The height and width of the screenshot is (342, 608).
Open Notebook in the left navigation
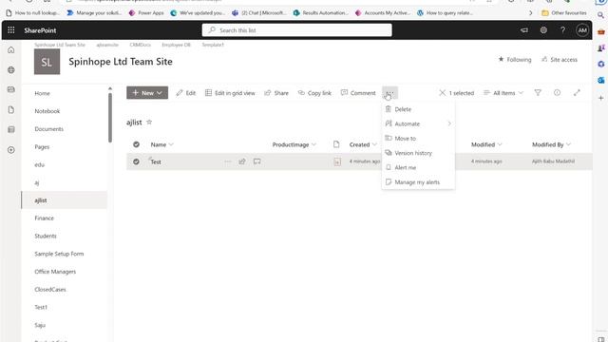pyautogui.click(x=47, y=111)
